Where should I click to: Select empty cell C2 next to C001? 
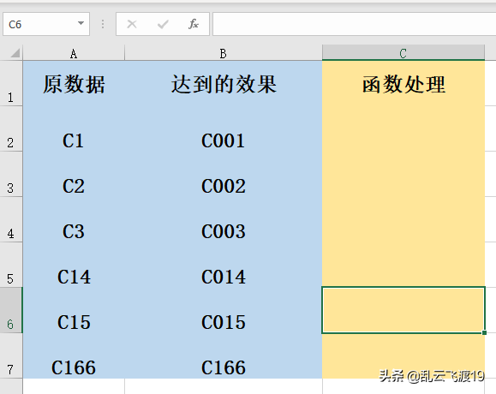403,128
